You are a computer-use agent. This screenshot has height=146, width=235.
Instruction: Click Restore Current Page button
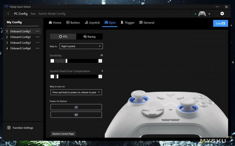(63, 134)
